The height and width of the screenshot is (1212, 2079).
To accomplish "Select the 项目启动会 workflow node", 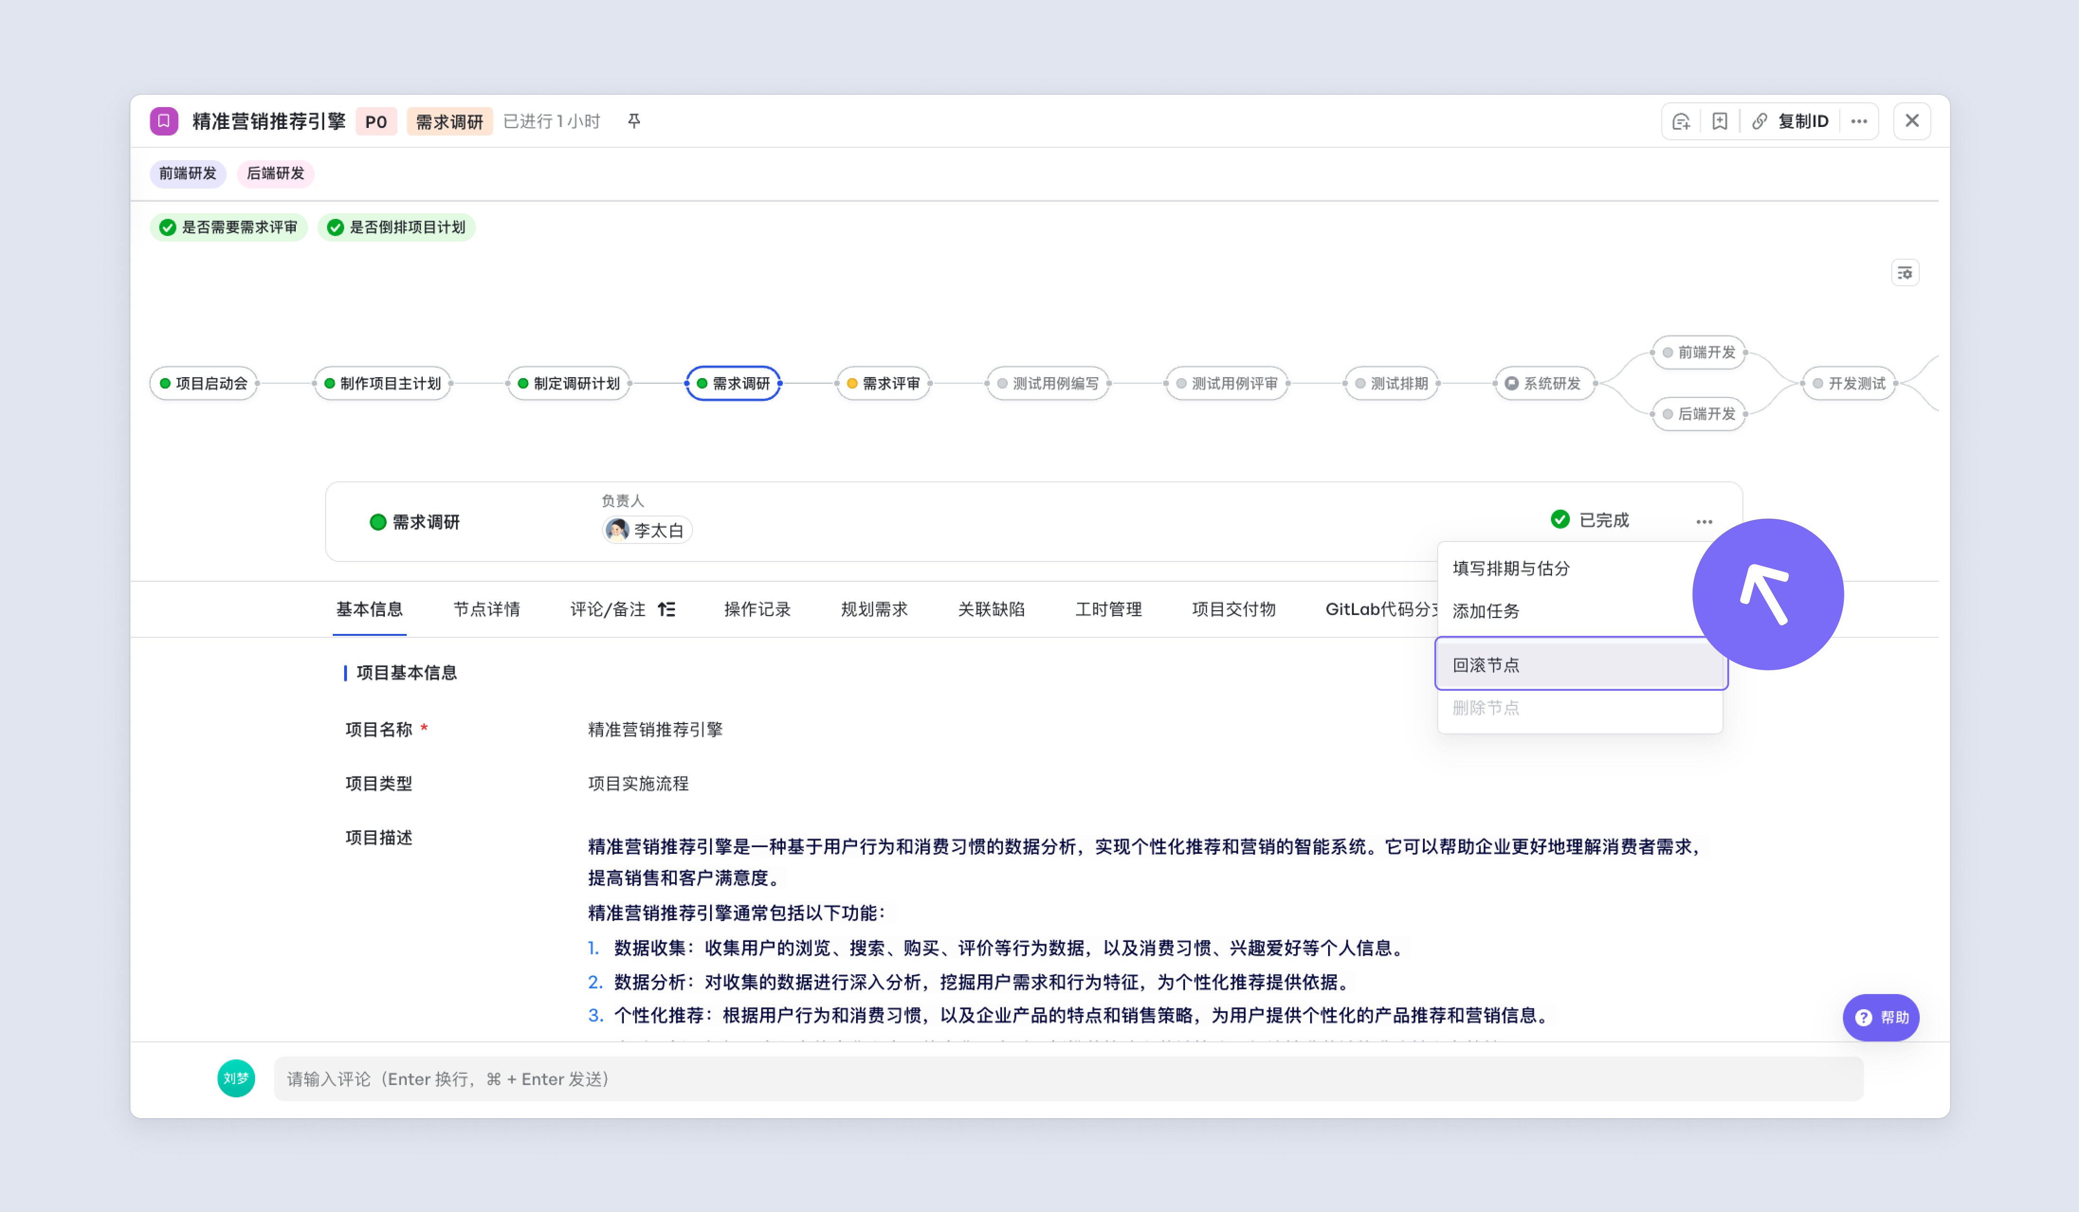I will (x=204, y=383).
